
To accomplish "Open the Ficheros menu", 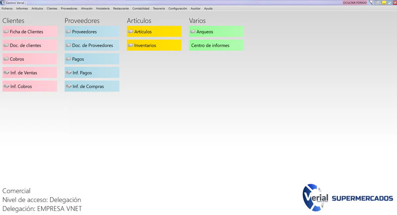I will click(7, 8).
